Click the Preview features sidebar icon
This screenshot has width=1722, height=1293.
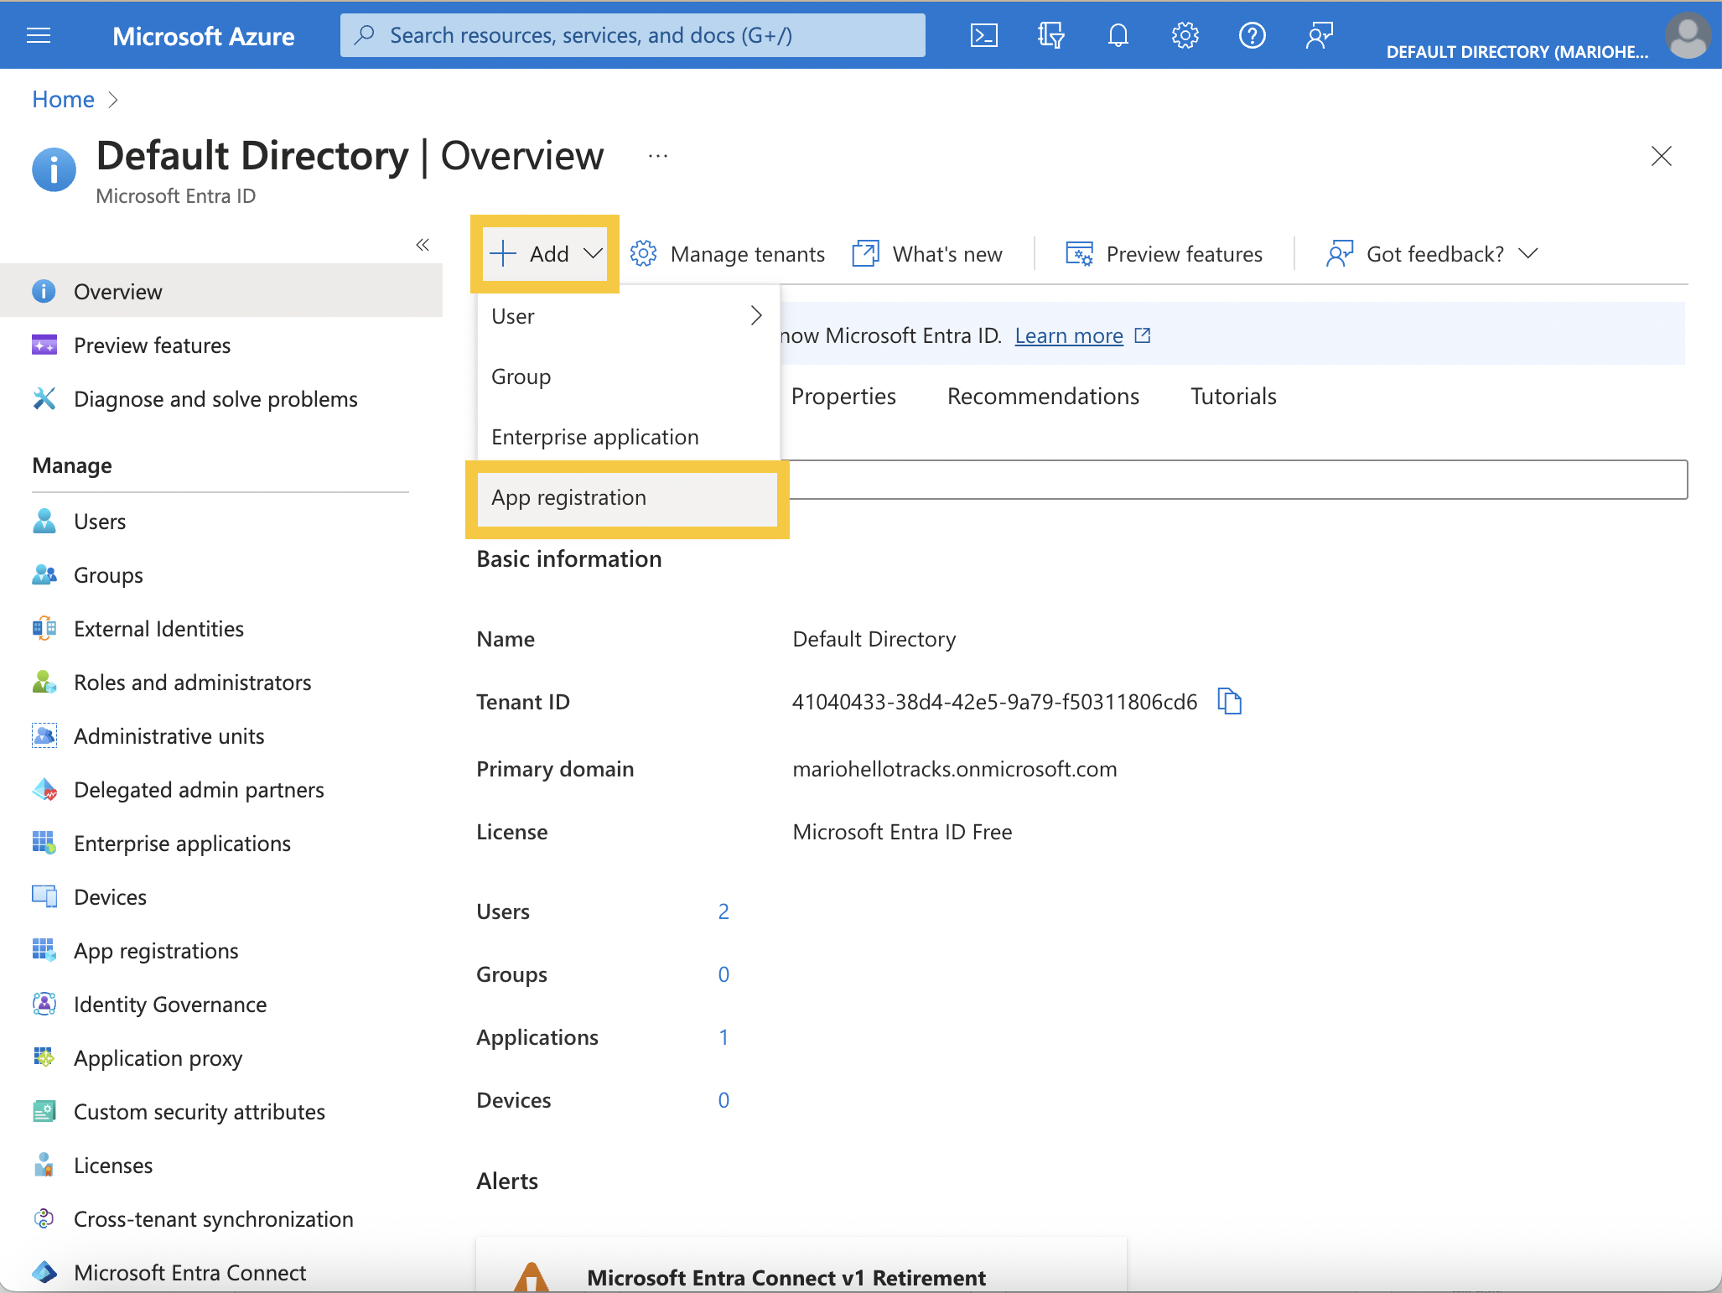coord(44,345)
